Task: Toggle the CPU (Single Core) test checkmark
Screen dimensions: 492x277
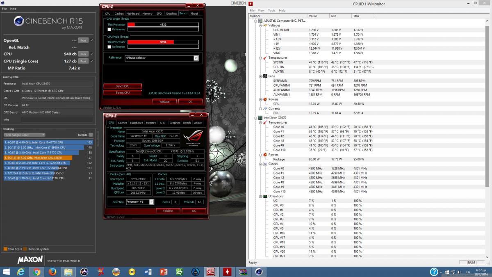Action: (x=92, y=61)
